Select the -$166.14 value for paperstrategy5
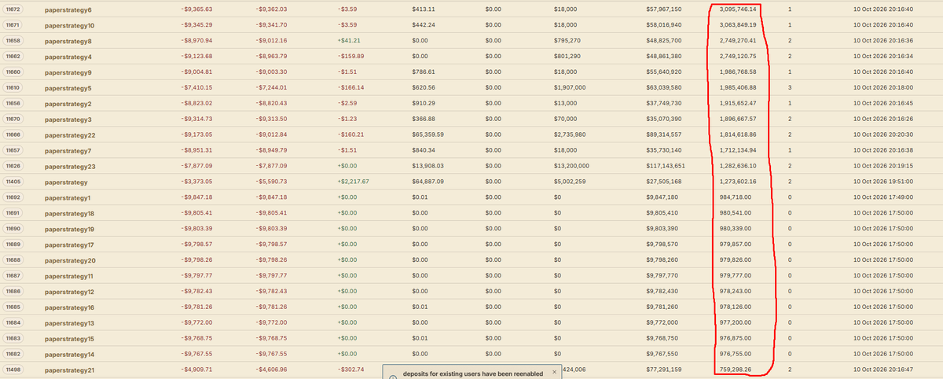The height and width of the screenshot is (379, 943). tap(350, 87)
